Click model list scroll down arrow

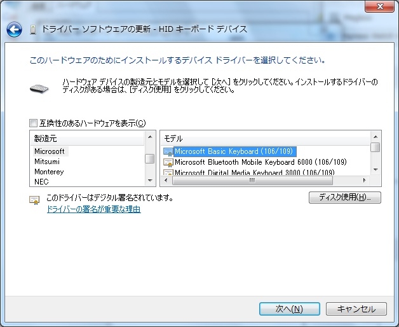coord(375,170)
